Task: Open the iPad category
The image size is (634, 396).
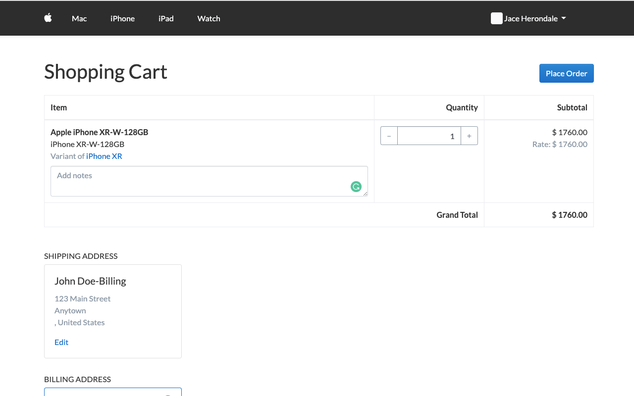Action: [x=166, y=18]
